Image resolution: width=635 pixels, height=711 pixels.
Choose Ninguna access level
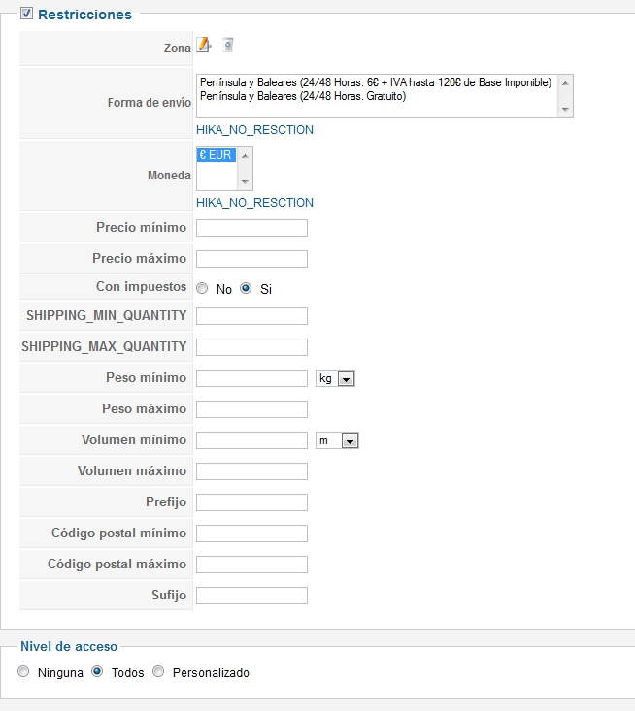pyautogui.click(x=23, y=671)
